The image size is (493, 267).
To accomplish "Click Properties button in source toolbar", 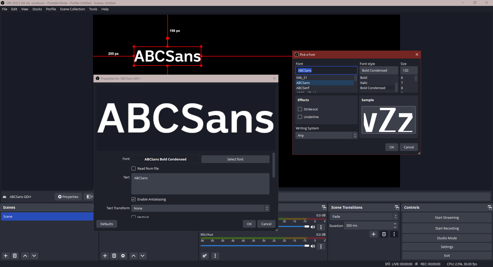I will [68, 197].
